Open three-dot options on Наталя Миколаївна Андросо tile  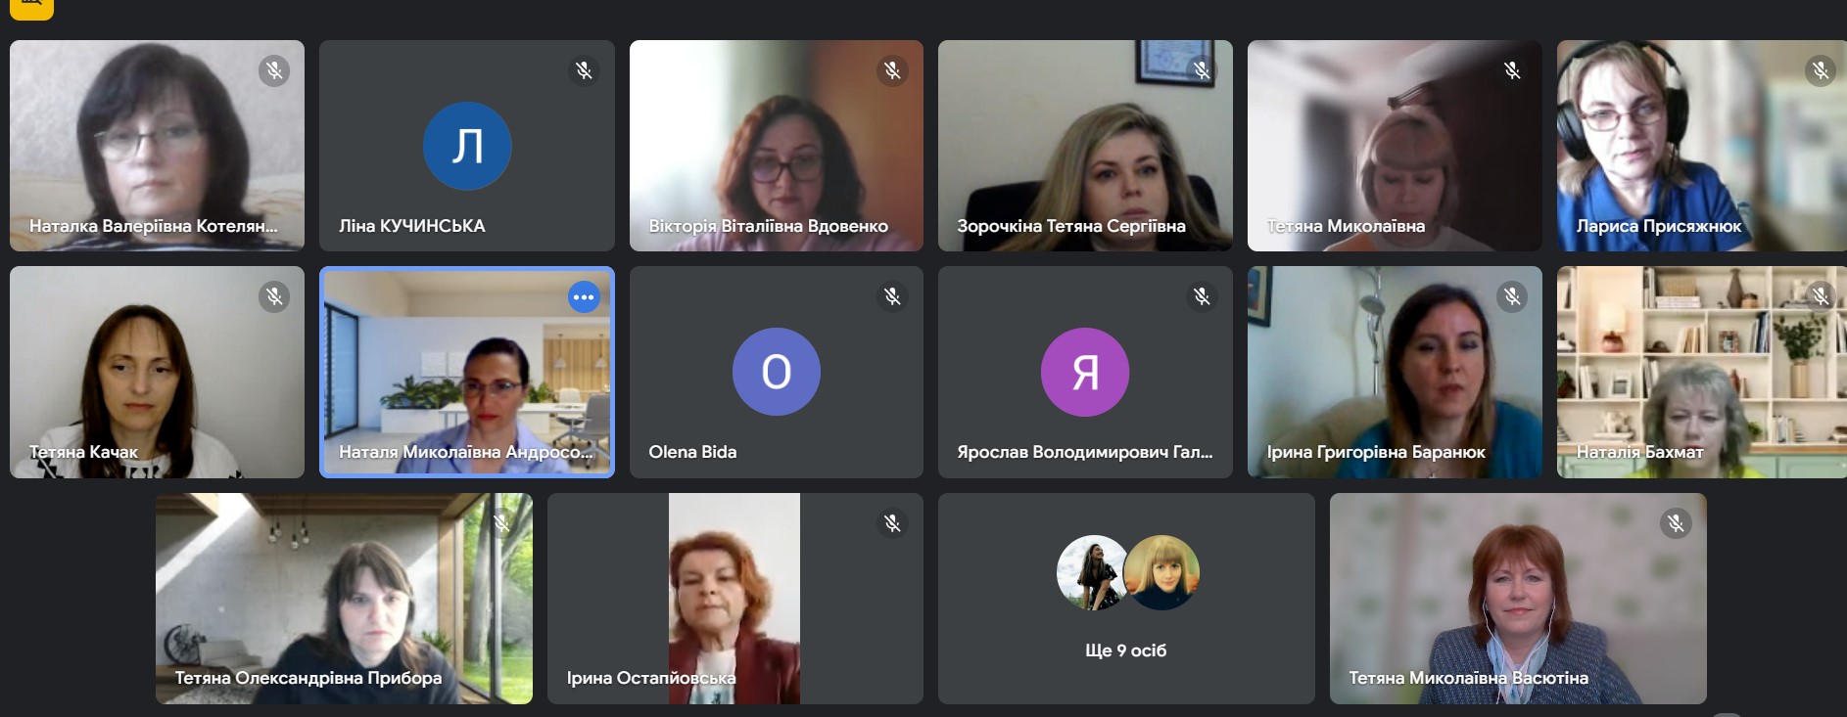(x=584, y=297)
